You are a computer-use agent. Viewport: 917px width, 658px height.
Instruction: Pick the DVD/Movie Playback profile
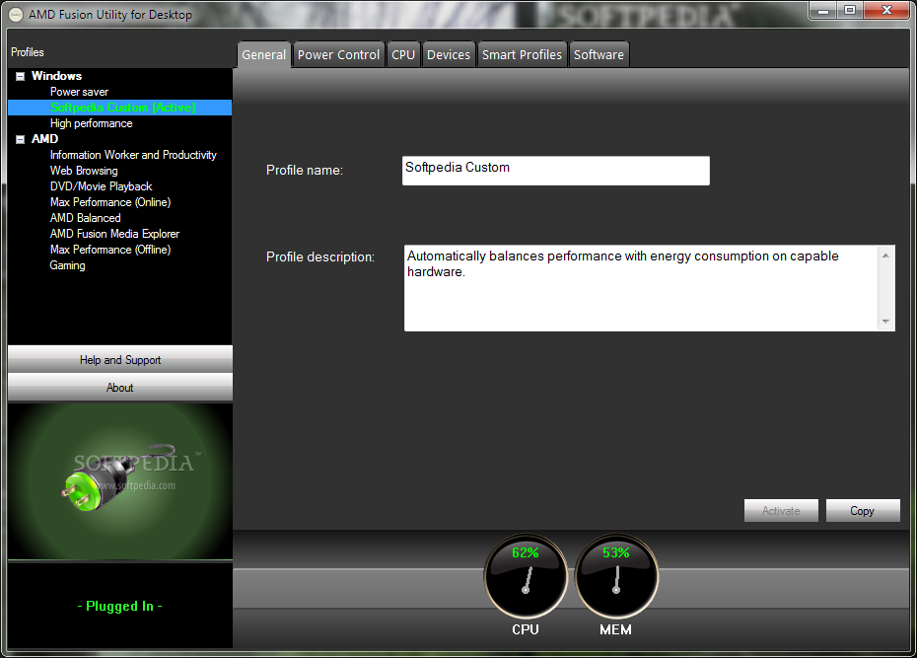102,186
